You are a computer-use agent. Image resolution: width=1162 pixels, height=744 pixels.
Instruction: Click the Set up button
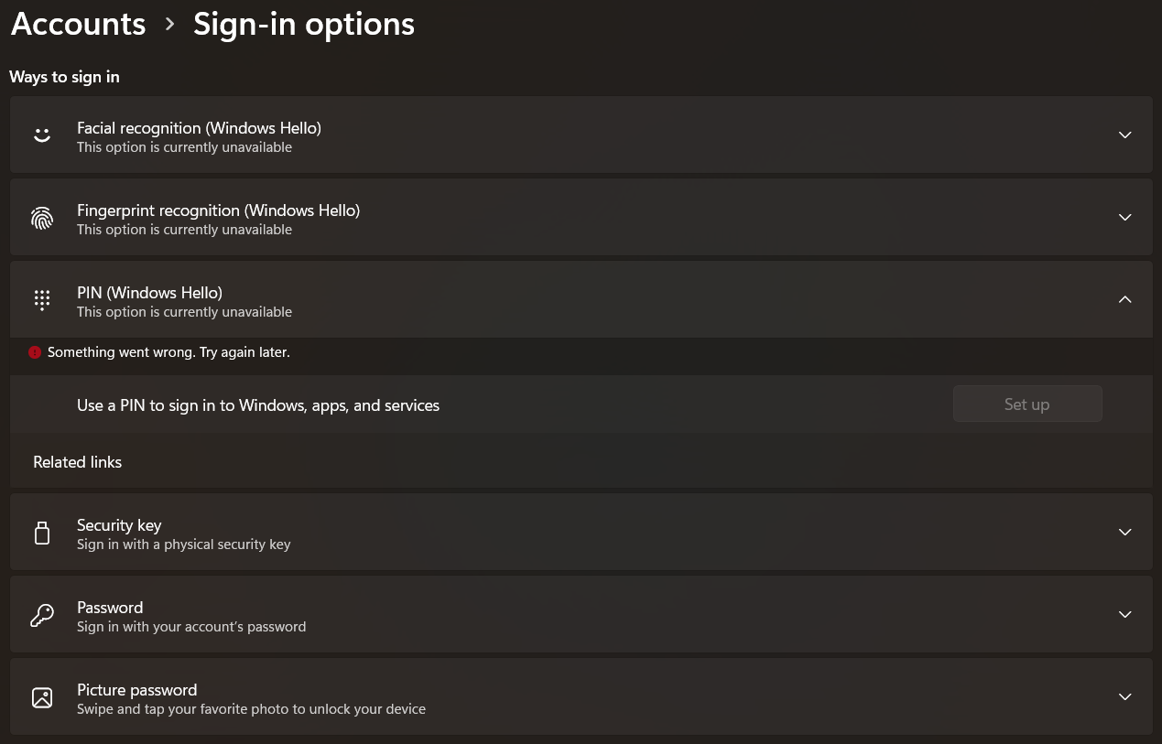1026,404
